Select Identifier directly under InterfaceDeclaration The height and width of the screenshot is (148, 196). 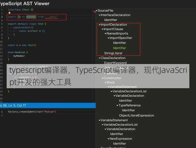click(x=111, y=20)
